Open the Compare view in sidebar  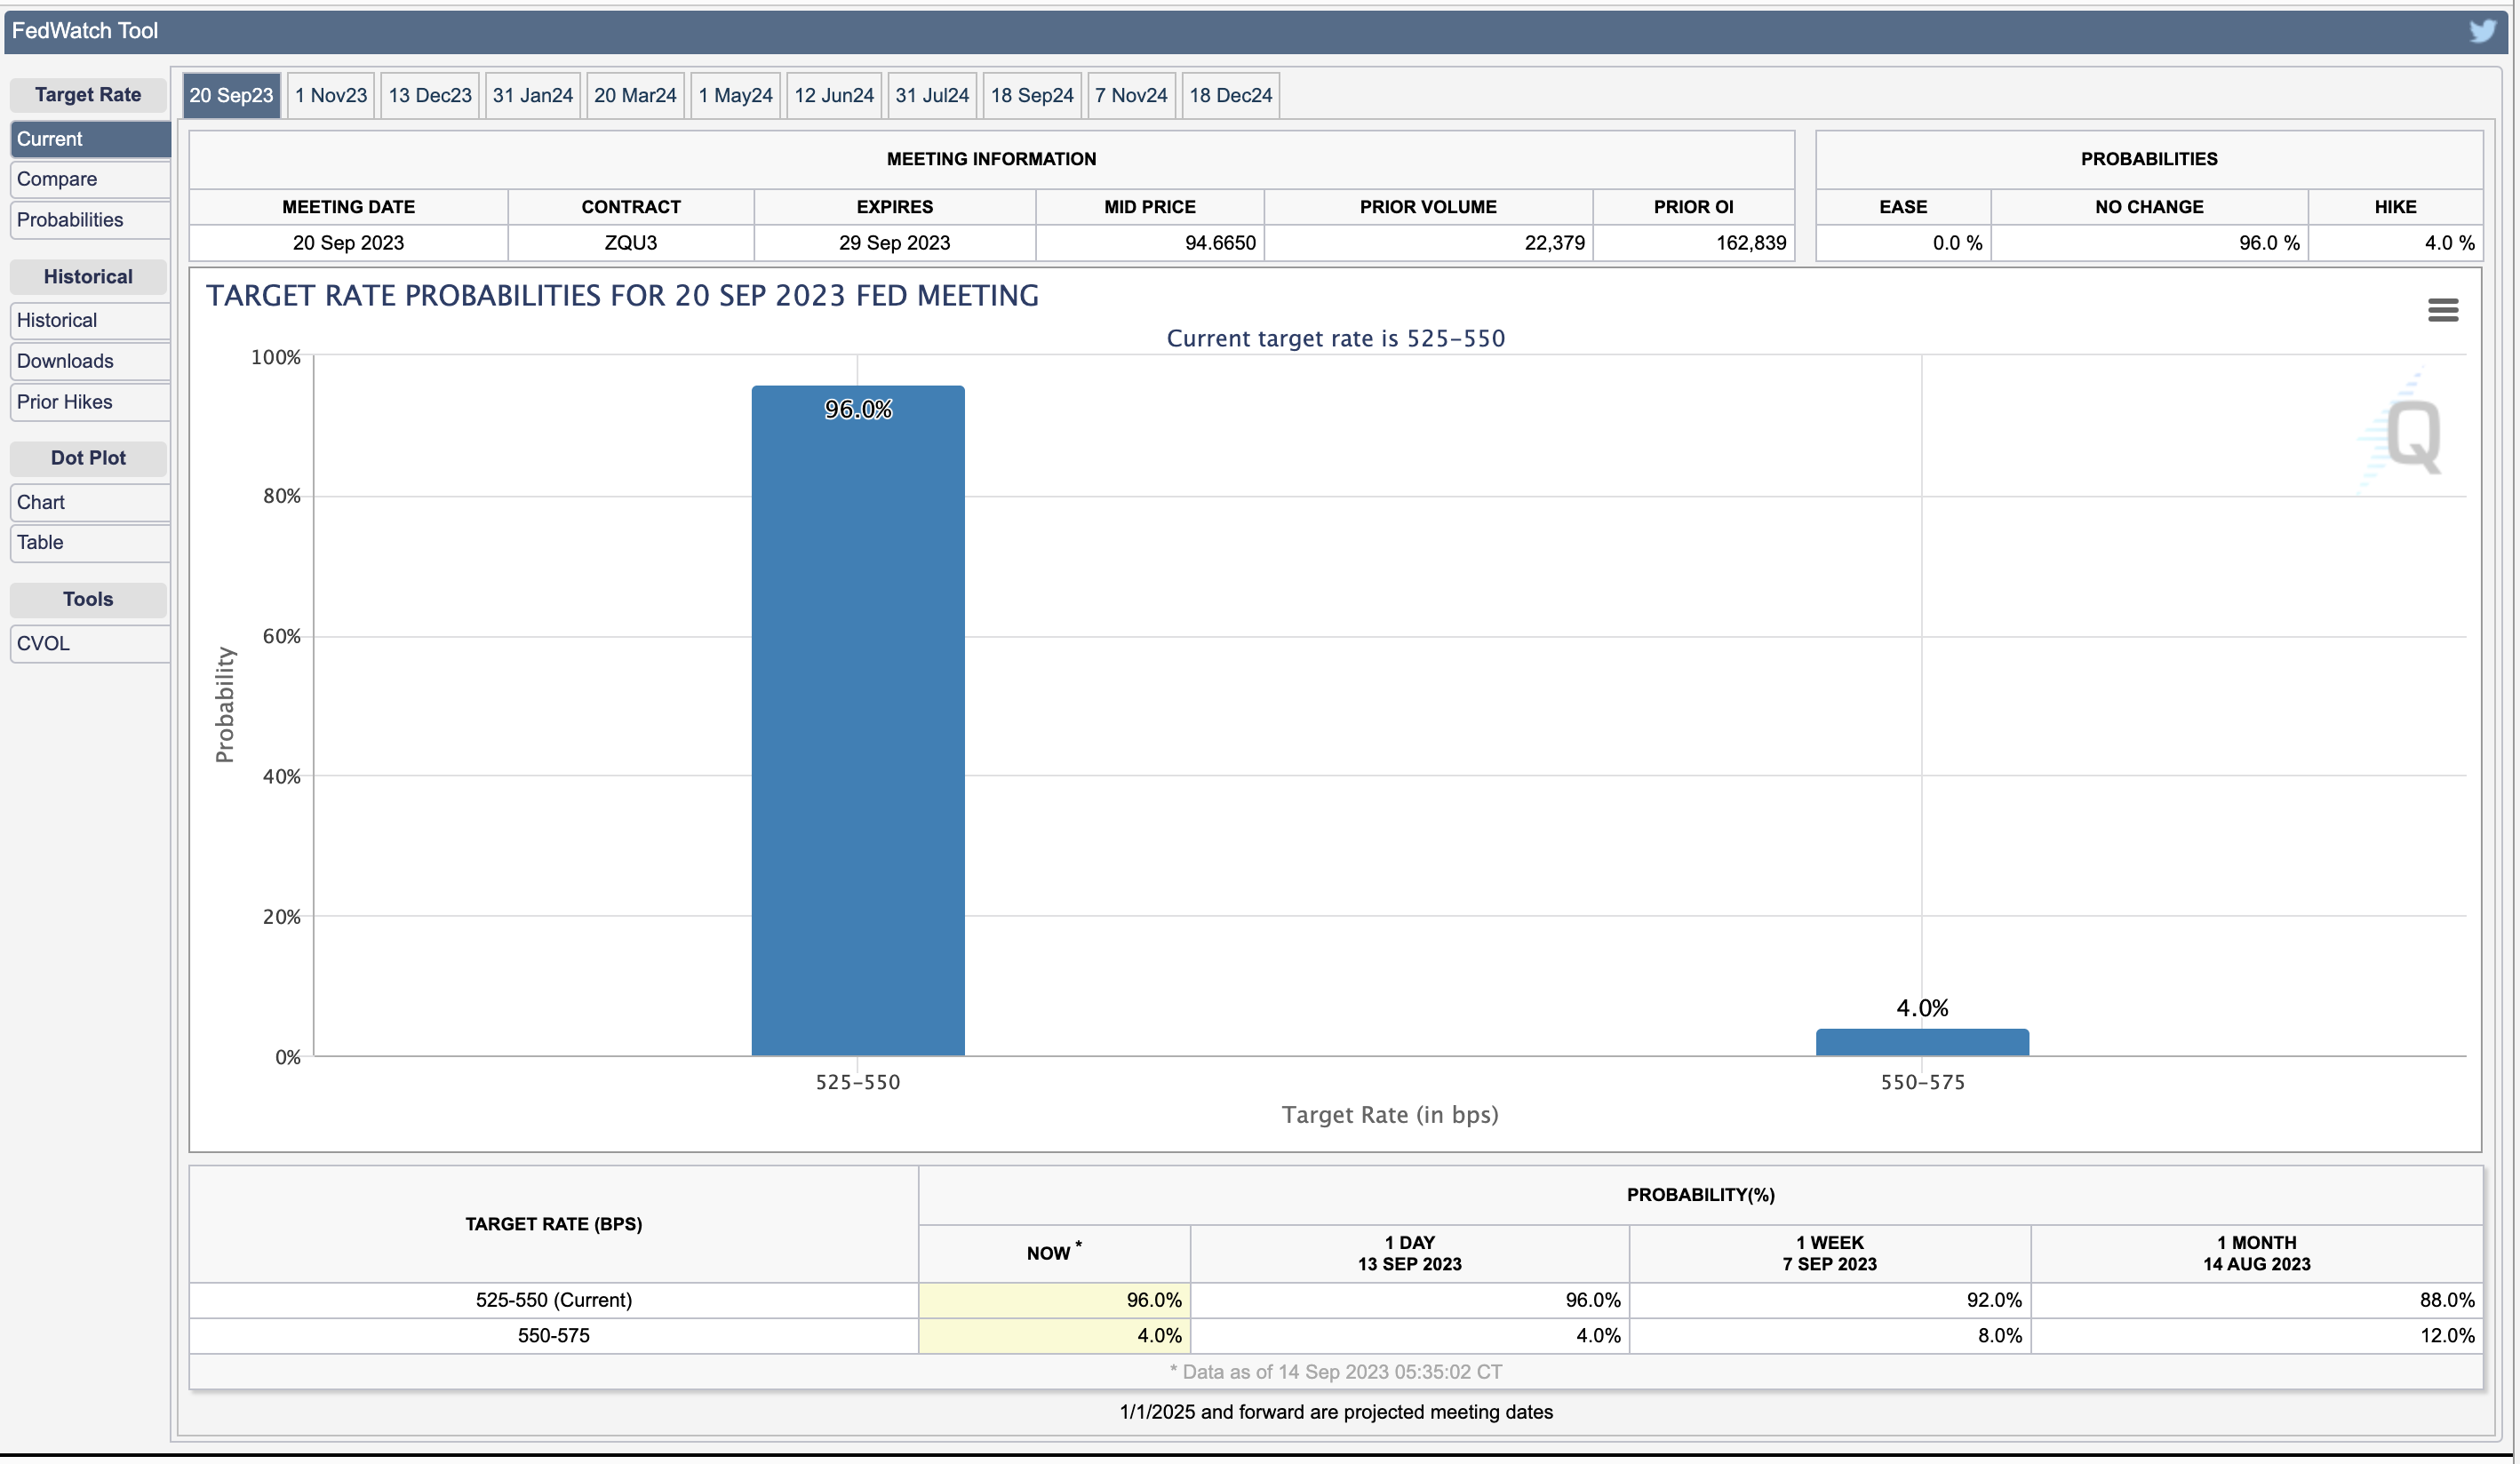click(x=57, y=179)
